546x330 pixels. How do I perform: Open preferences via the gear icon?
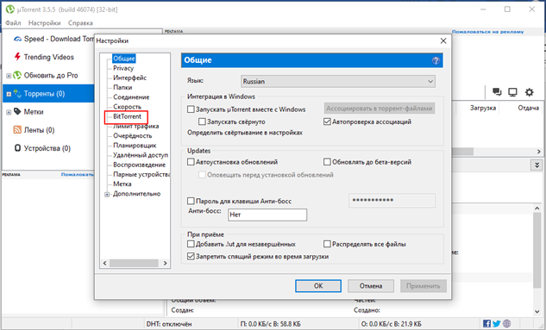coord(530,92)
